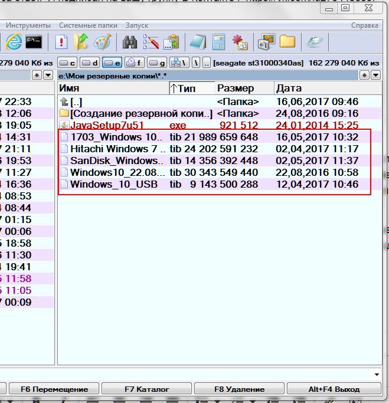Select the Windows10_22.08... tib file
Screen dimensions: 389x403
[x=220, y=172]
